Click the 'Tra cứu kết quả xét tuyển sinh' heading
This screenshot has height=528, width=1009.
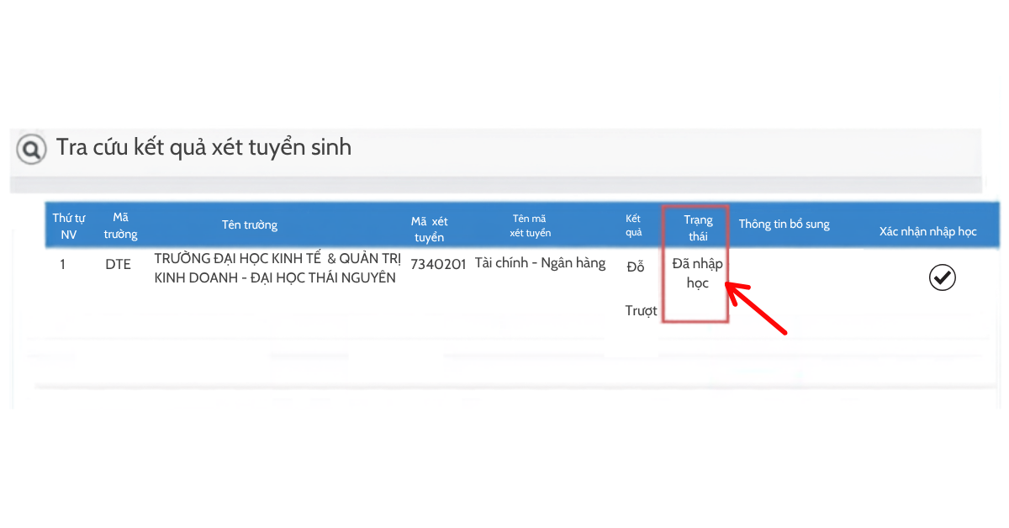tap(203, 147)
